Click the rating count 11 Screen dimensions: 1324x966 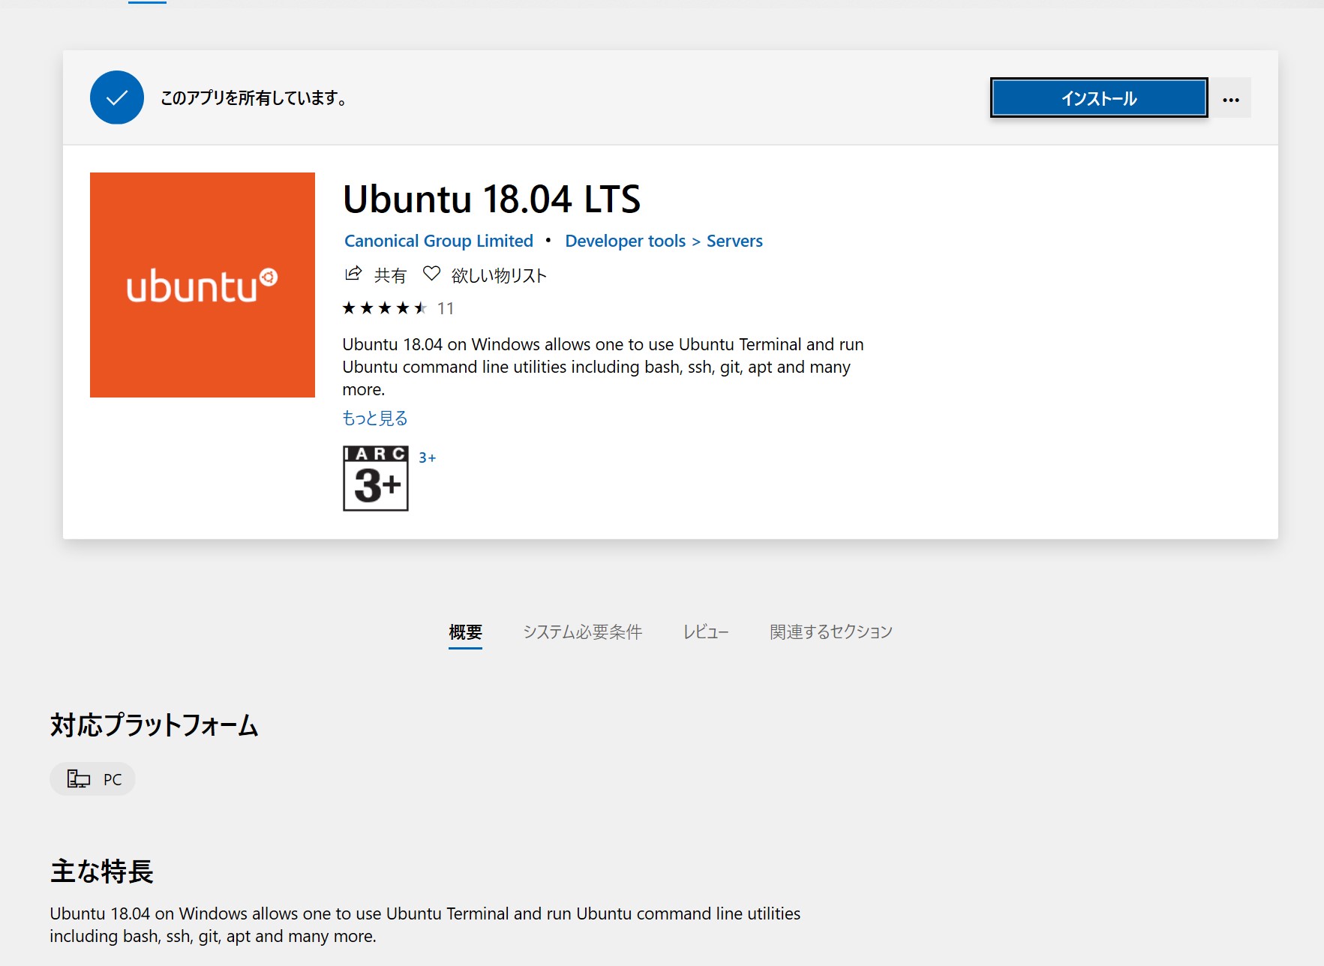tap(446, 308)
